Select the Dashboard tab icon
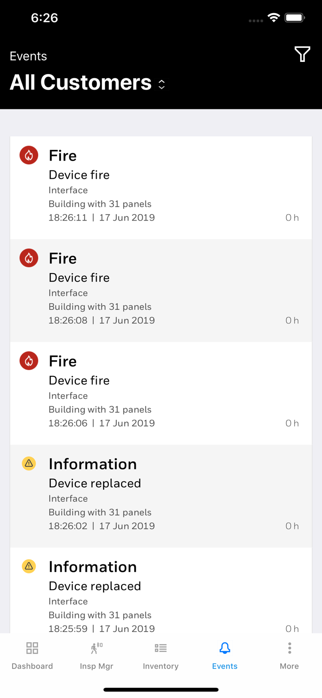 click(x=32, y=648)
